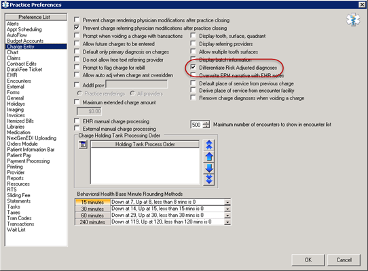Click the Cancel button
This screenshot has width=368, height=271.
pyautogui.click(x=344, y=259)
